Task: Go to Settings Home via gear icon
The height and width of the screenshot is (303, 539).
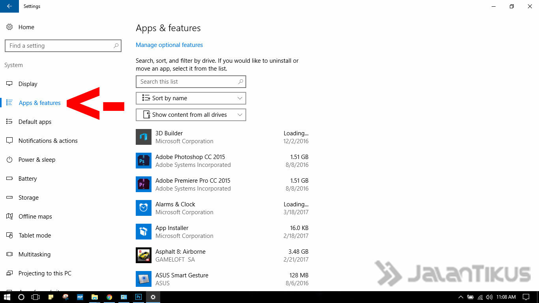Action: point(9,27)
